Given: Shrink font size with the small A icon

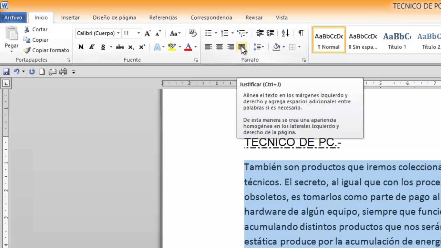Looking at the screenshot, I should (158, 33).
